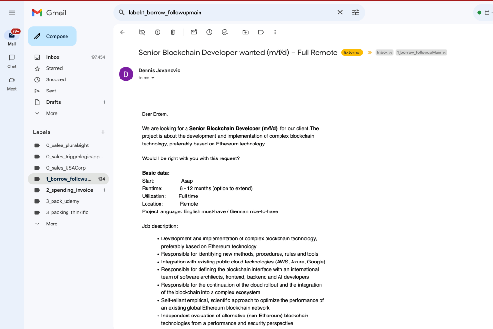Click the search magnifier icon

coord(121,13)
